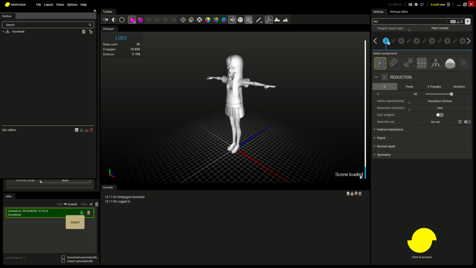The height and width of the screenshot is (268, 476).
Task: Open the File menu
Action: 39,5
